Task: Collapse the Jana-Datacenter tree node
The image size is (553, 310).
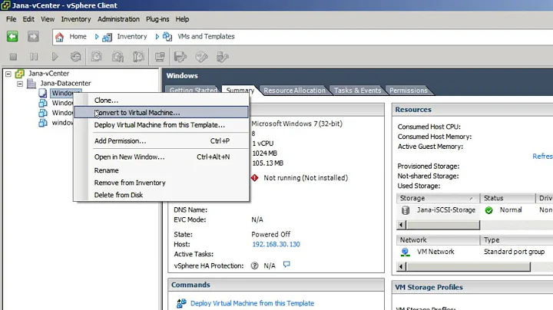Action: point(20,84)
